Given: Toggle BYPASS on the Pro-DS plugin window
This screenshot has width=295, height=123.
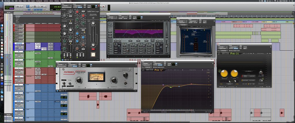Looking at the screenshot, I should [245, 47].
